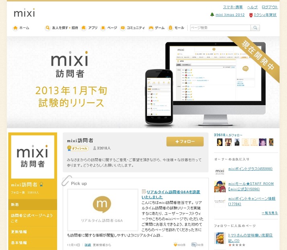This screenshot has width=287, height=250.
Task: Go to モール section
Action: [179, 28]
